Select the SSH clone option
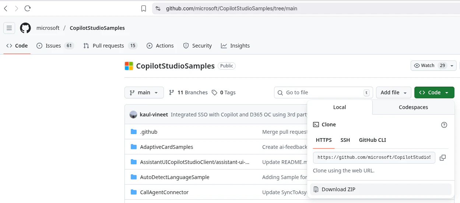Image resolution: width=460 pixels, height=203 pixels. click(x=345, y=140)
